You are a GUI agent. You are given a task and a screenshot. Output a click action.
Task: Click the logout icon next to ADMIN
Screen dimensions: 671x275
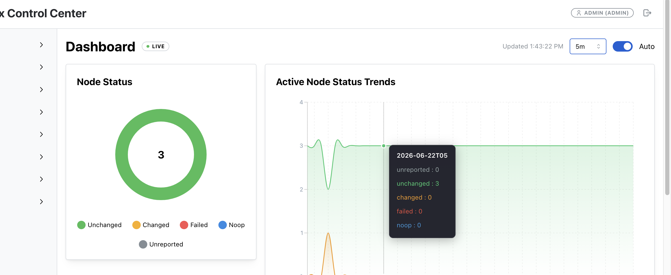(x=647, y=13)
